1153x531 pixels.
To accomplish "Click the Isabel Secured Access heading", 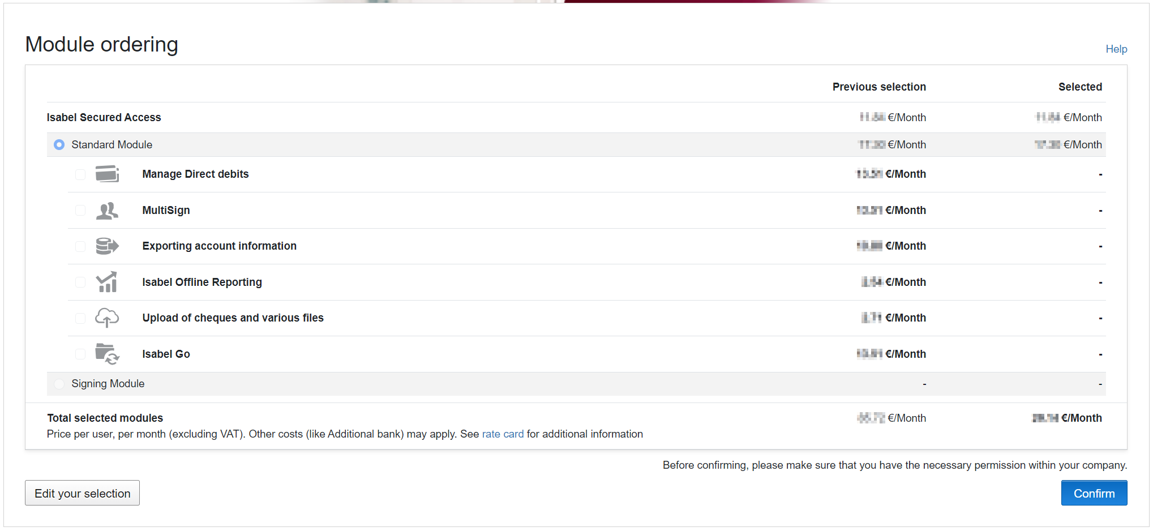I will [x=104, y=117].
